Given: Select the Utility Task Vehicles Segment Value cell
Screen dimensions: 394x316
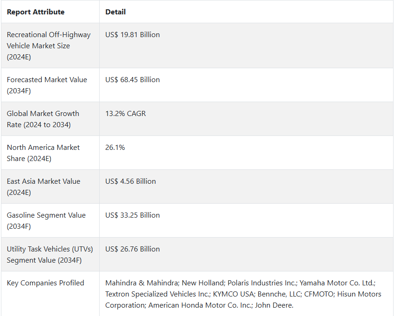Looking at the screenshot, I should (50, 254).
